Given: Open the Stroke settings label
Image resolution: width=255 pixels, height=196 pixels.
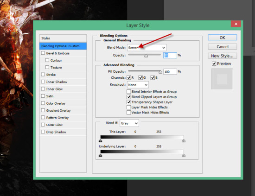Looking at the screenshot, I should coord(51,75).
